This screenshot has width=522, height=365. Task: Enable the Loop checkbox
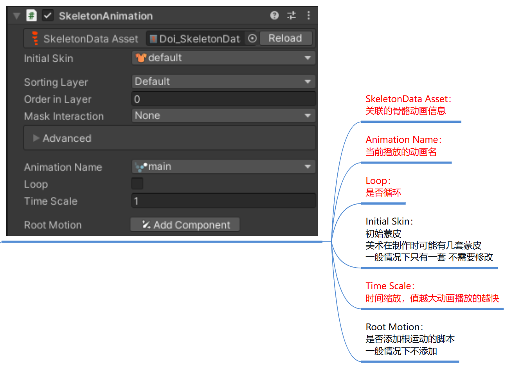(x=137, y=183)
